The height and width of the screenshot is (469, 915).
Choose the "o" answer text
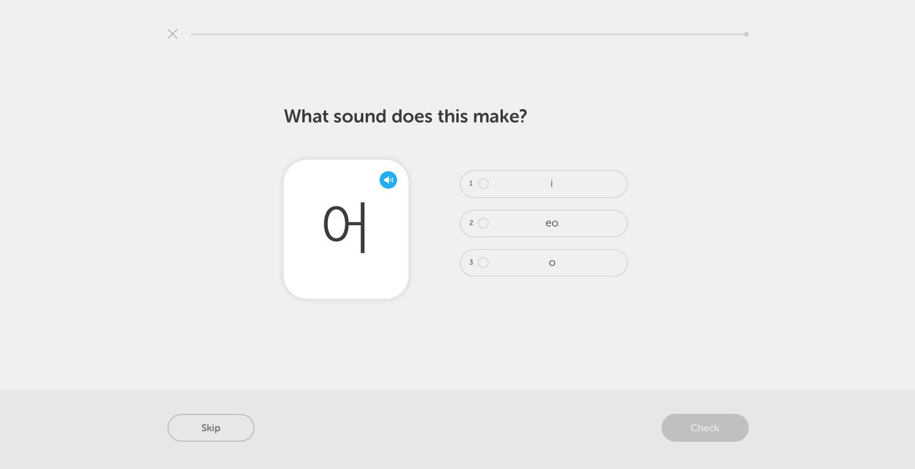pos(552,263)
